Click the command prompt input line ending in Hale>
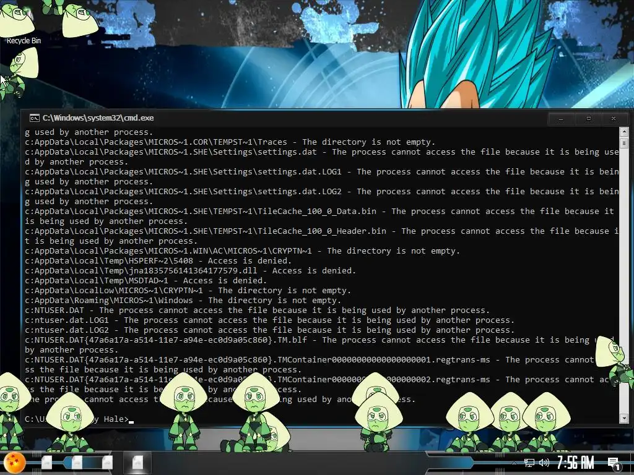Image resolution: width=634 pixels, height=475 pixels. (x=79, y=419)
